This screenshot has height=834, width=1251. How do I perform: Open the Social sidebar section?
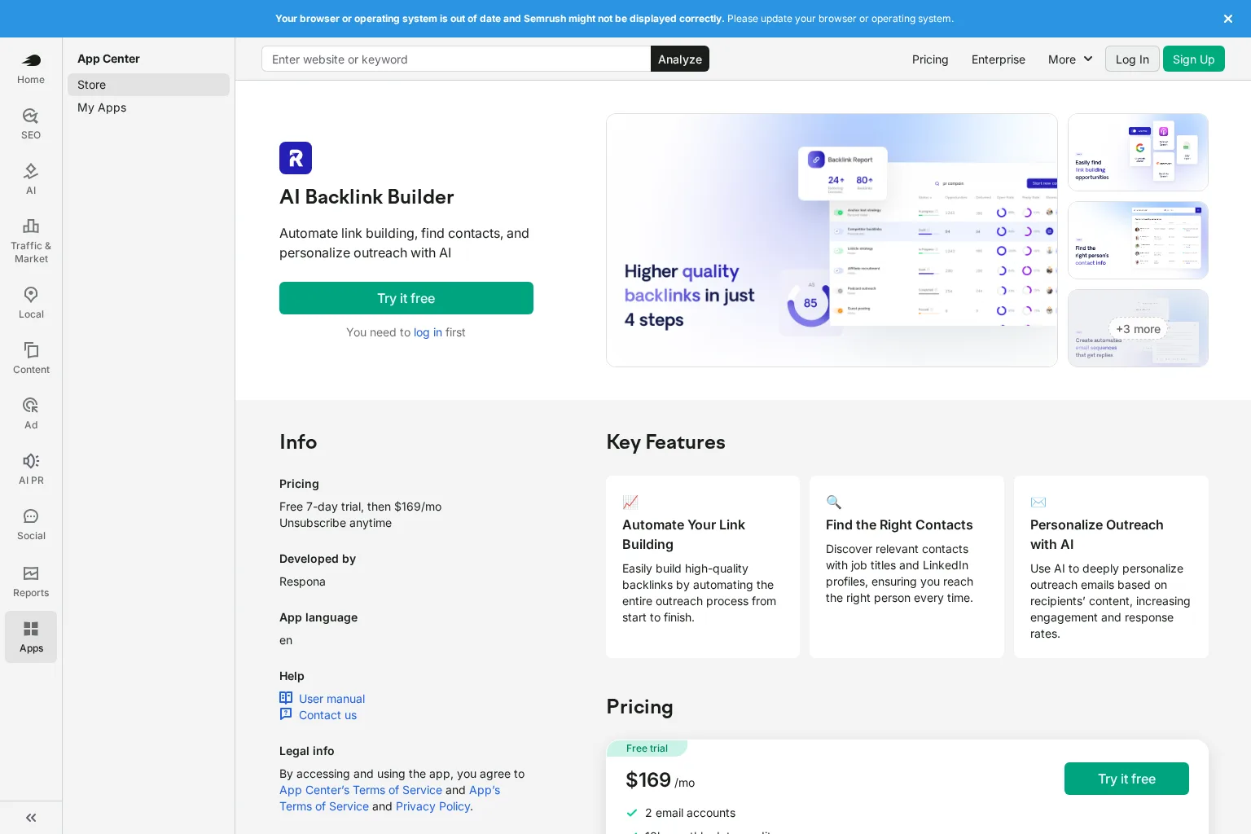[x=31, y=525]
